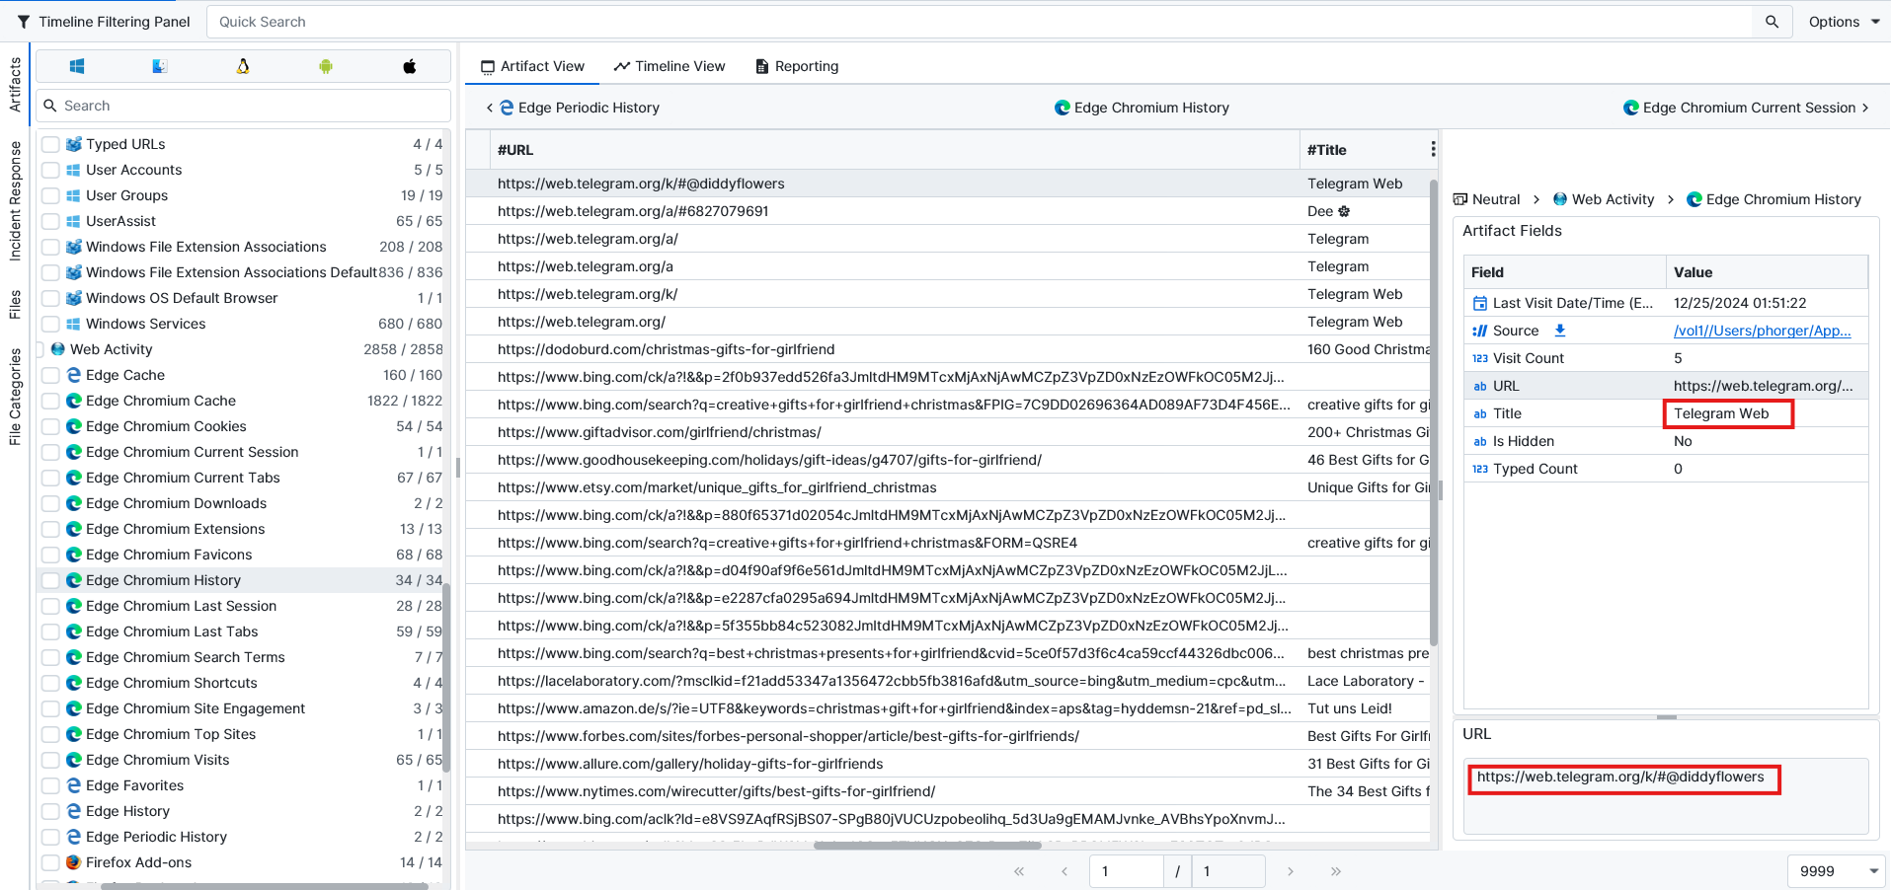Switch to Timeline View tab
Screen dimensions: 1891x890
(670, 66)
